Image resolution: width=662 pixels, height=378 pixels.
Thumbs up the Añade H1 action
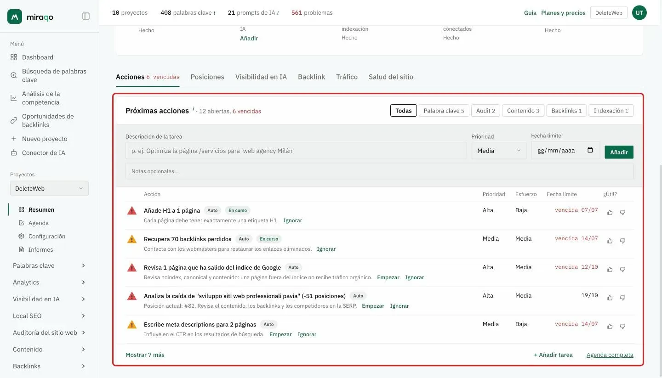pyautogui.click(x=610, y=212)
